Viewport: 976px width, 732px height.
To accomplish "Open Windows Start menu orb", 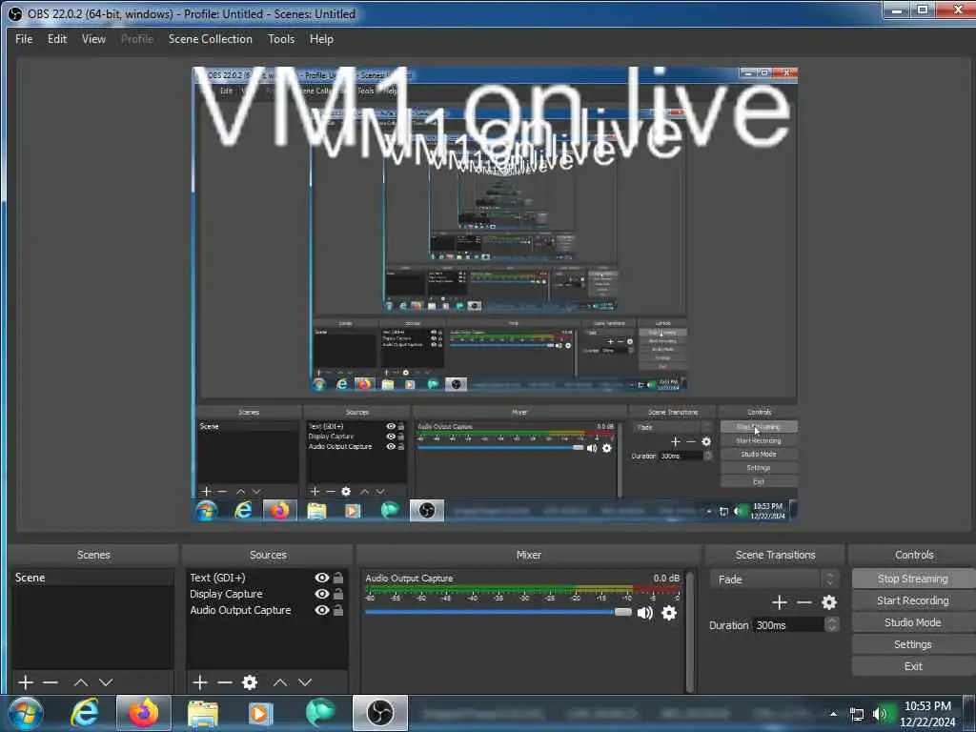I will [26, 713].
